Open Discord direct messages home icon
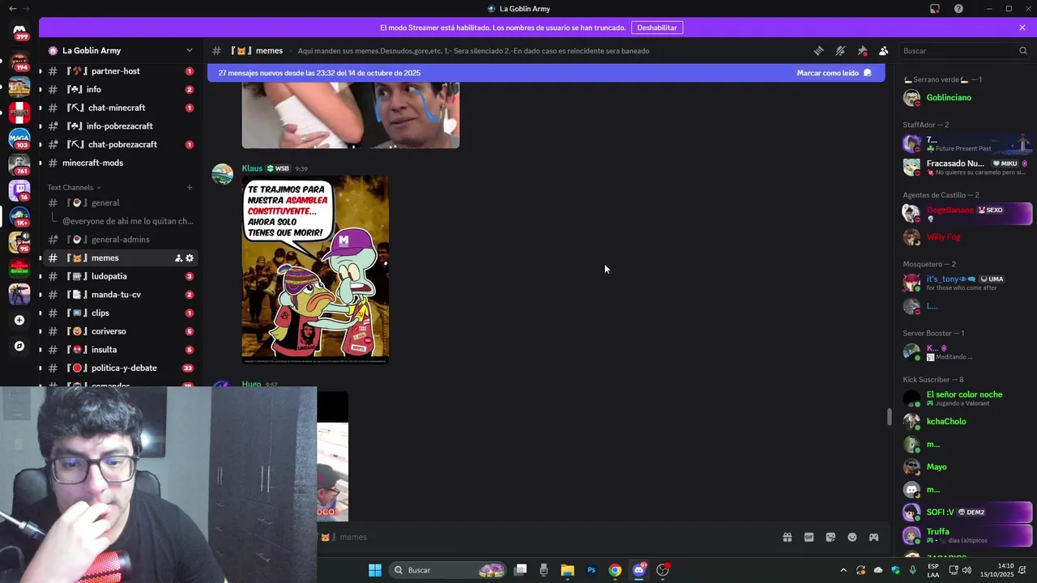This screenshot has height=583, width=1037. (x=19, y=31)
